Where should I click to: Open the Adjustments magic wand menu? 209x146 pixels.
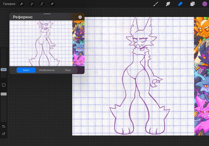point(32,4)
